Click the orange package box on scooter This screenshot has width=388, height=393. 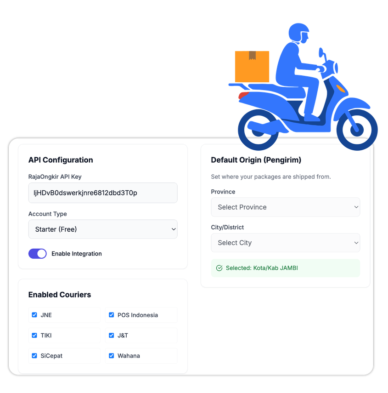point(252,67)
